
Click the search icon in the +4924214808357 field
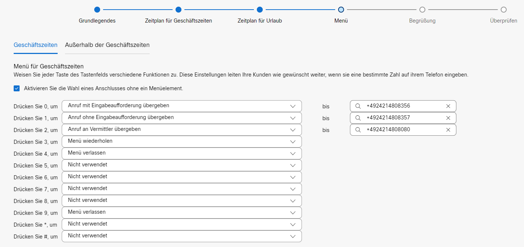point(358,118)
